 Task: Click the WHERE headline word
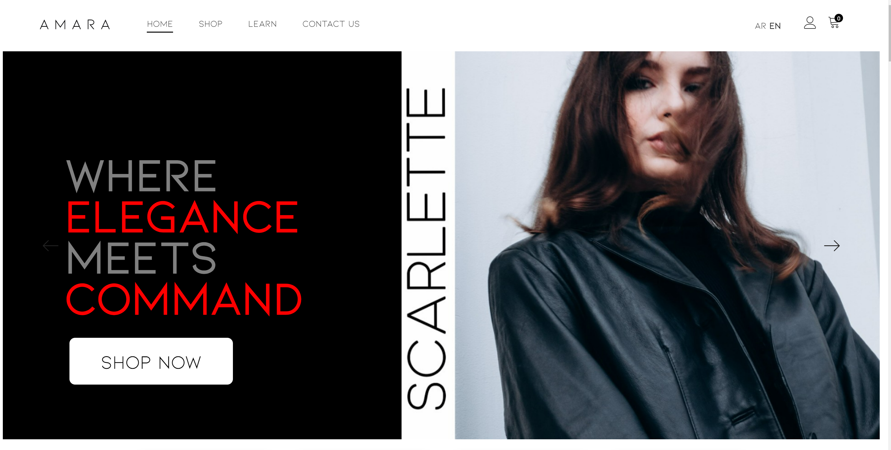141,176
